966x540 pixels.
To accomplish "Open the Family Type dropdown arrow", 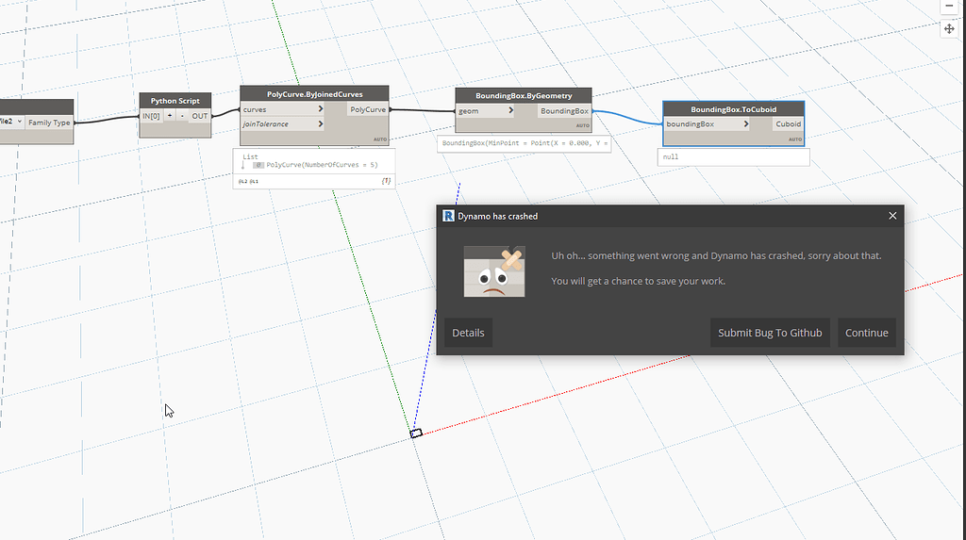I will [19, 122].
